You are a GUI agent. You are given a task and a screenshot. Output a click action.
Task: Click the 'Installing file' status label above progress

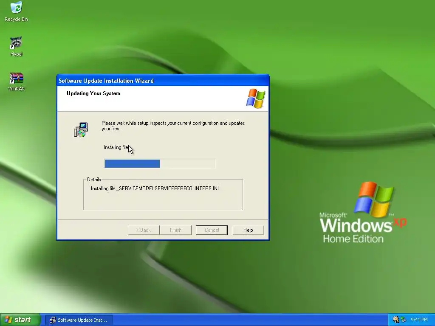(116, 147)
